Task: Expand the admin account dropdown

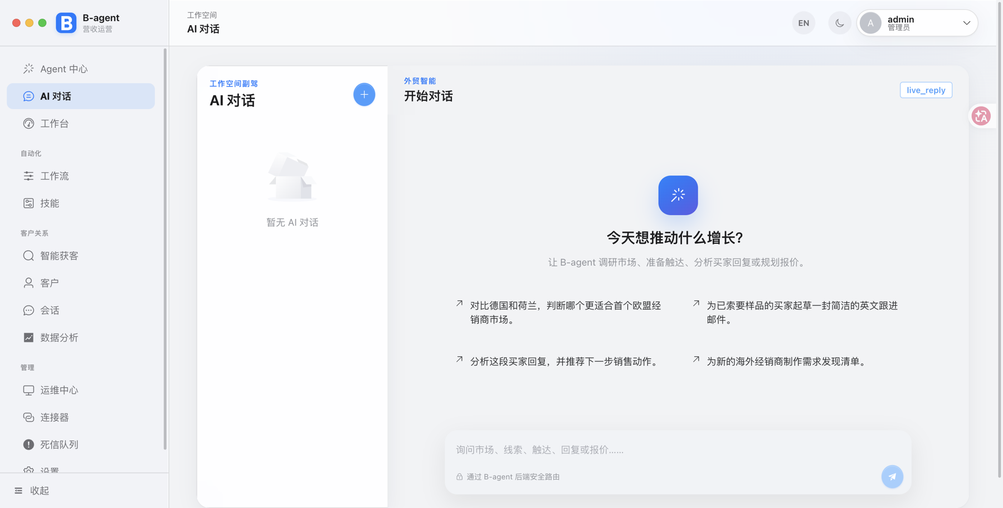Action: click(967, 23)
